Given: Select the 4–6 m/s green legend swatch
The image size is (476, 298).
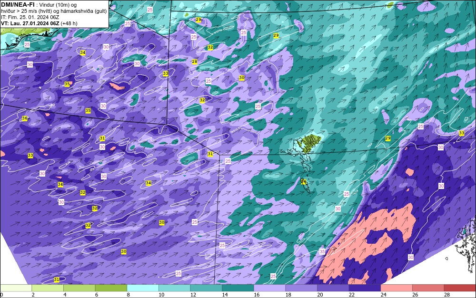Looking at the screenshot, I should 79,288.
